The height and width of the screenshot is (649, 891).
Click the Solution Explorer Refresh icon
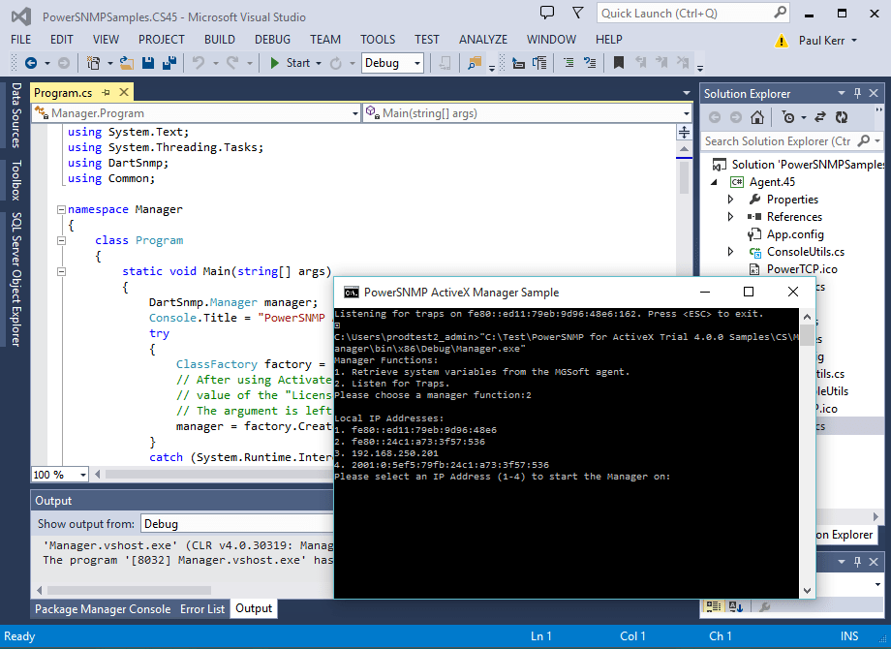click(842, 117)
